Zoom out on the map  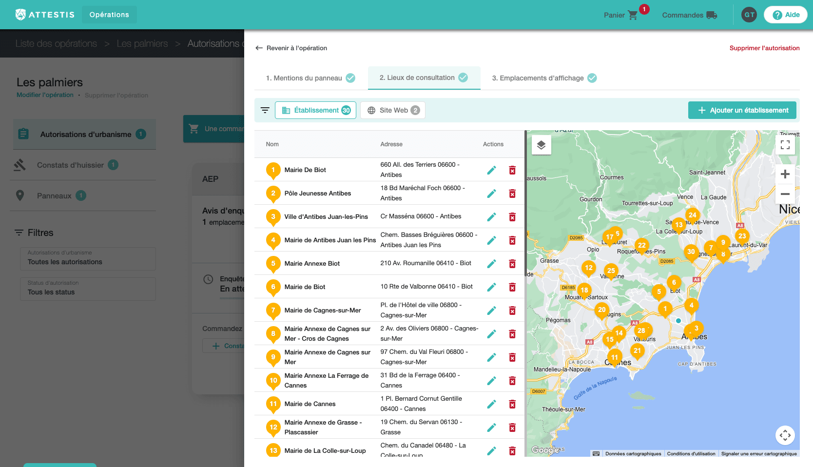click(785, 194)
